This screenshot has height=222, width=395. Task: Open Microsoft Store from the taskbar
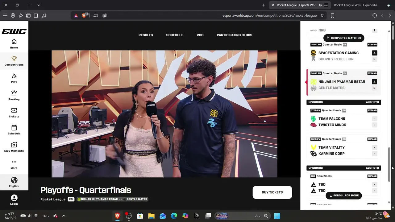[140, 216]
